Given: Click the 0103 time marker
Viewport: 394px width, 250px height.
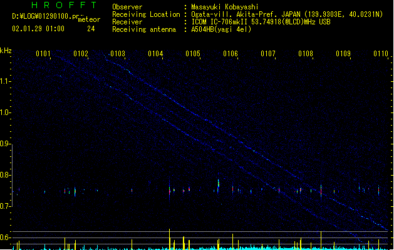Looking at the screenshot, I should pos(118,54).
